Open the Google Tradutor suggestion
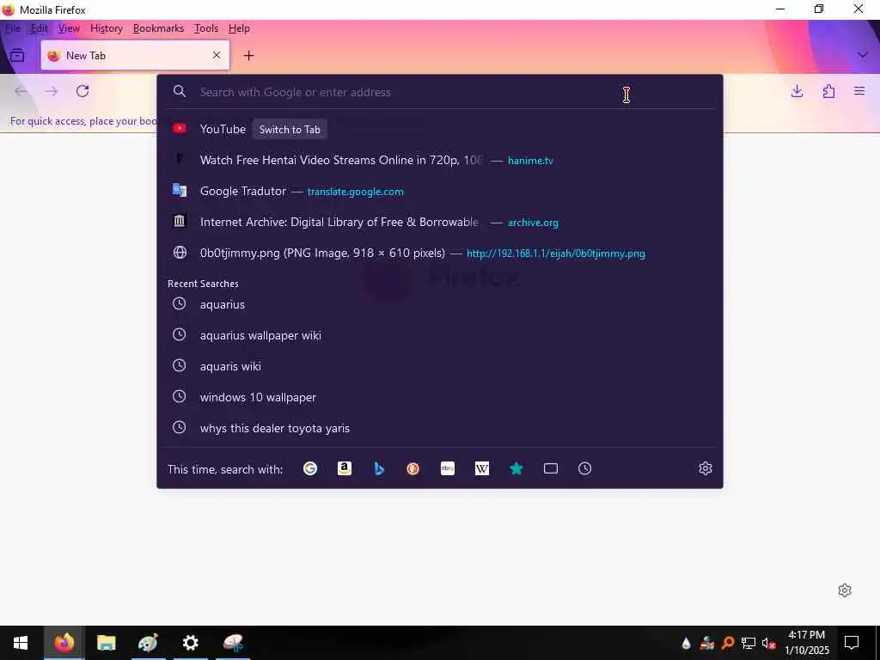Viewport: 880px width, 660px height. click(x=439, y=192)
